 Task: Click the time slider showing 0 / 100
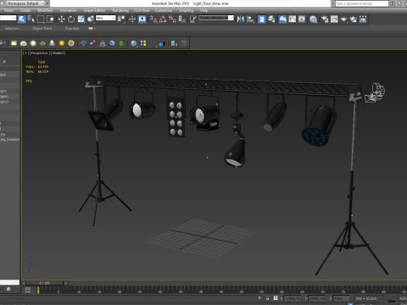(x=44, y=283)
